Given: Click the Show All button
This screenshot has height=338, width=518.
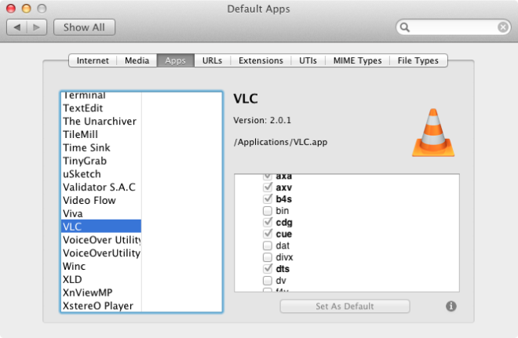Looking at the screenshot, I should [x=84, y=27].
